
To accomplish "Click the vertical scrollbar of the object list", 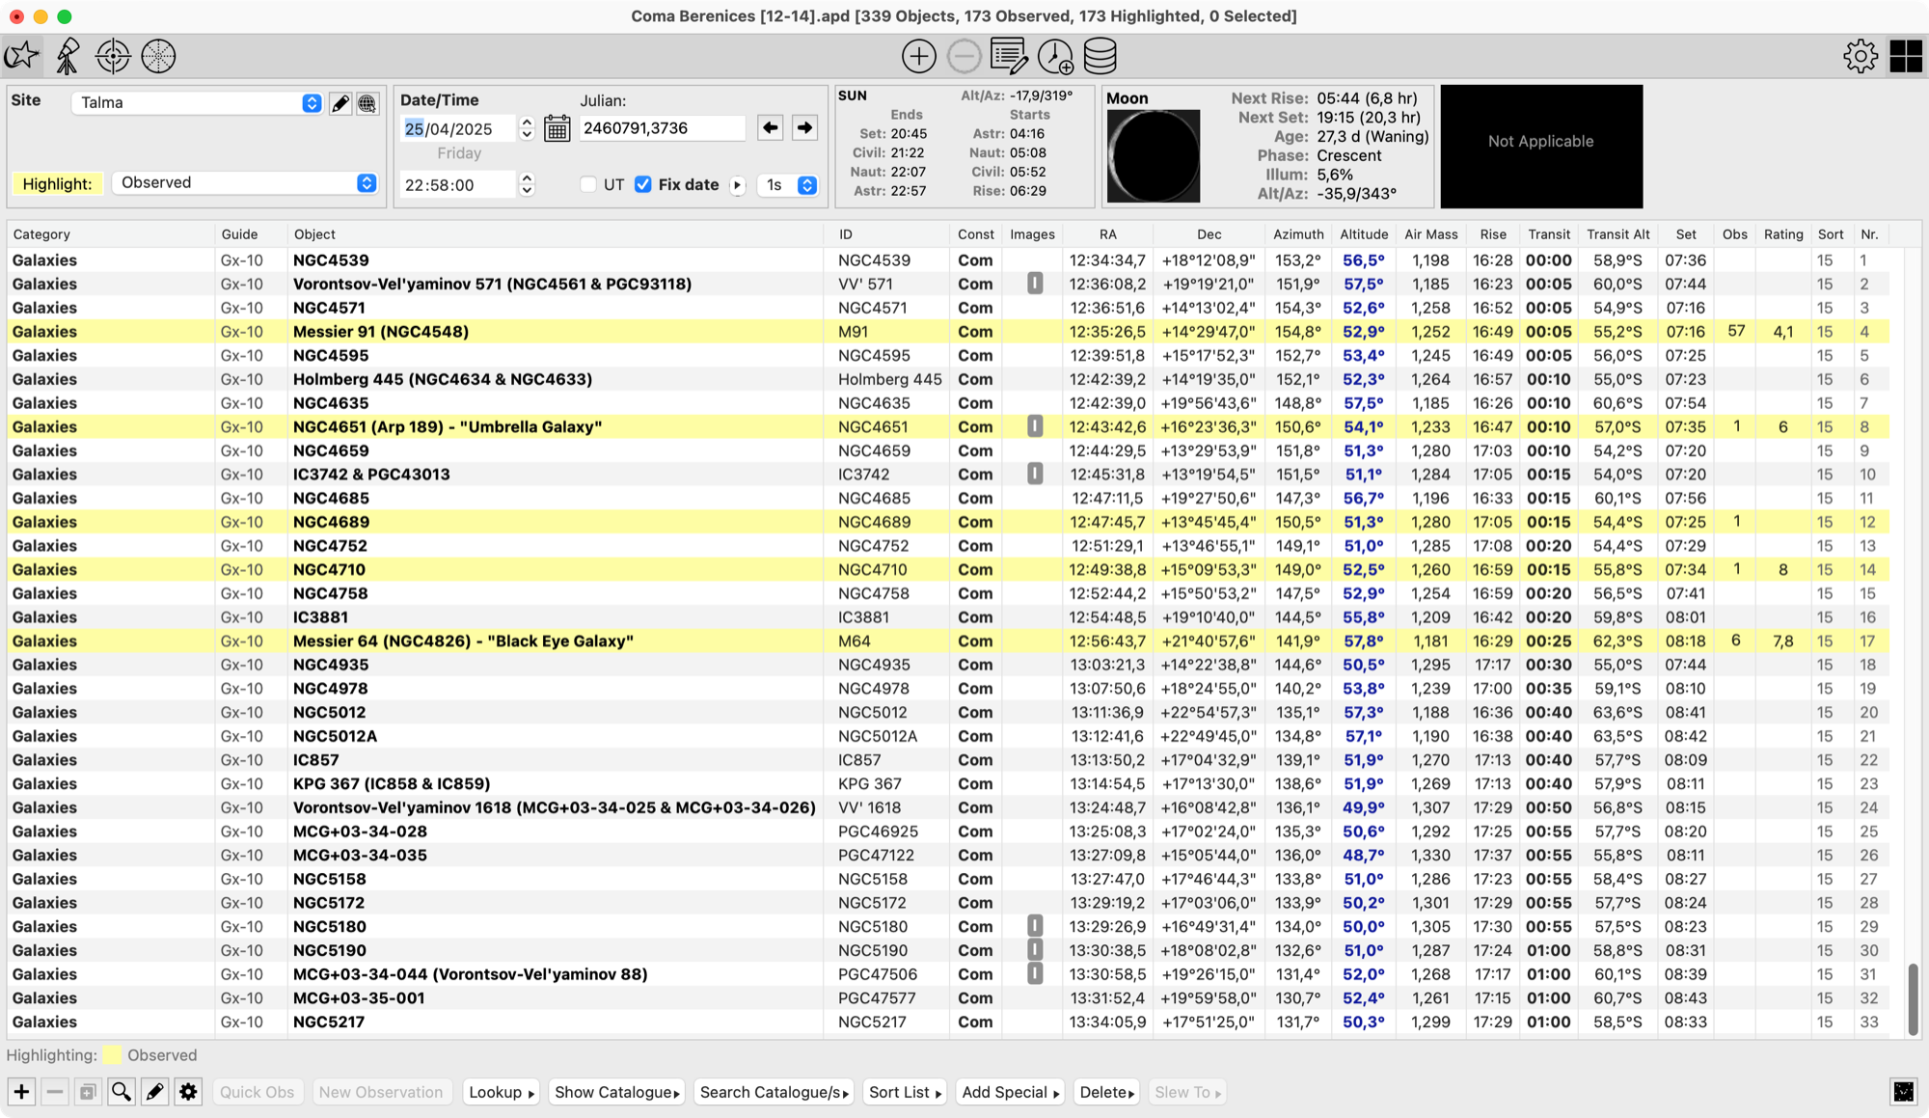I will [x=1914, y=998].
